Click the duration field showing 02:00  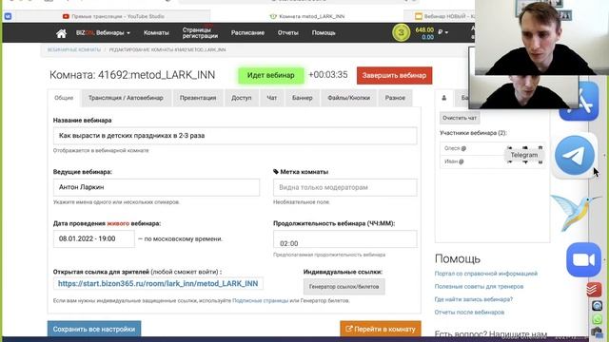(x=344, y=239)
